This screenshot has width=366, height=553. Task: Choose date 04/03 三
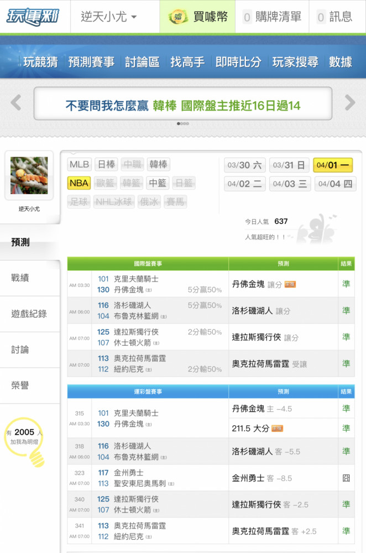point(290,184)
